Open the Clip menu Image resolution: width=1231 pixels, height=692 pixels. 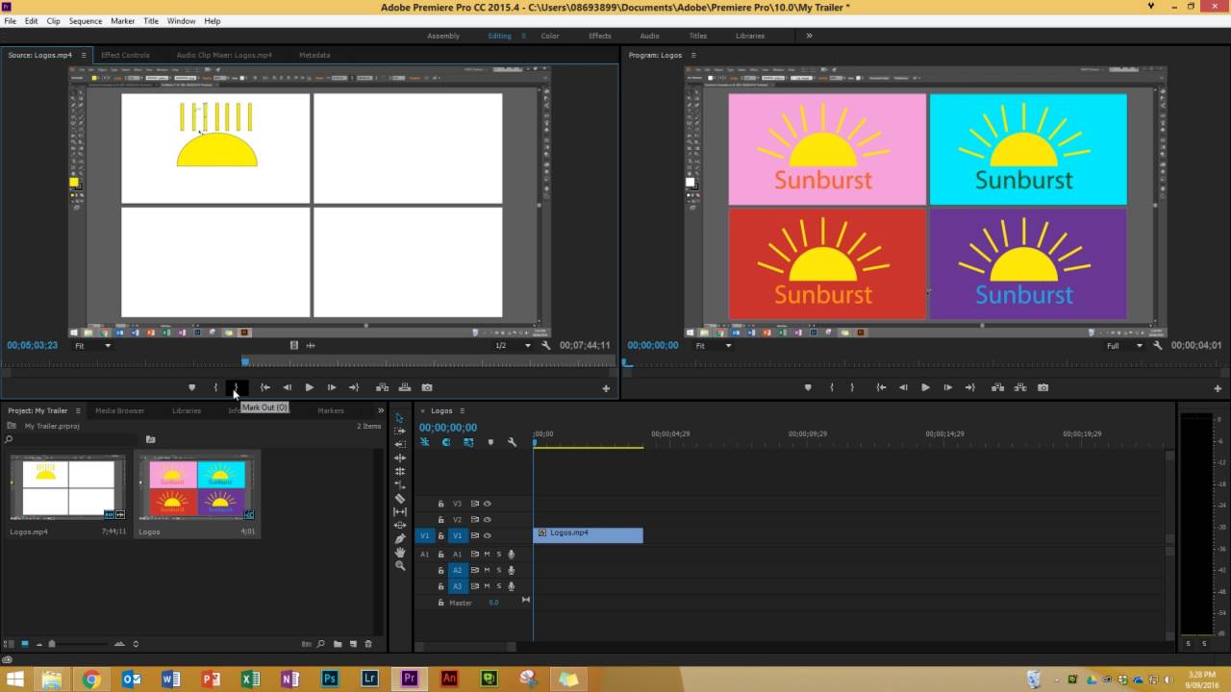(53, 20)
